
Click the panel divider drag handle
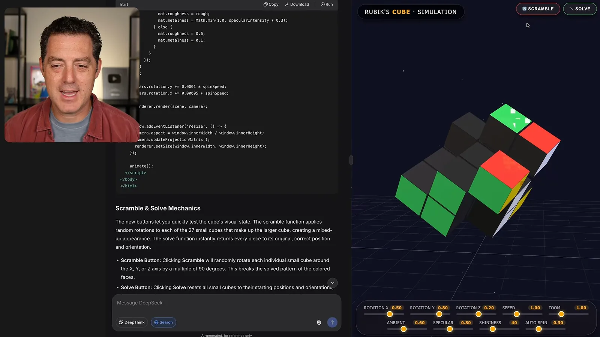click(351, 160)
